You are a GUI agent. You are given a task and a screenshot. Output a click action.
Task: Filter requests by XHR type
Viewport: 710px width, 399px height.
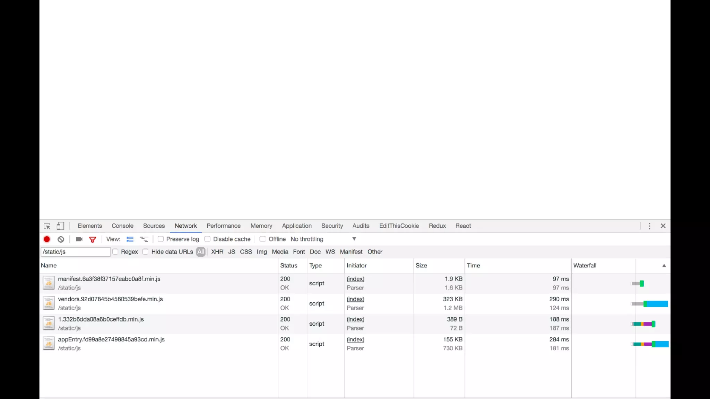217,252
